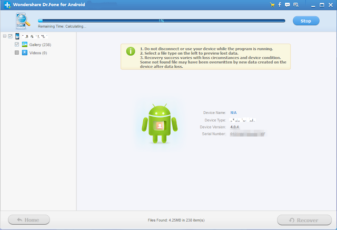This screenshot has width=337, height=230.
Task: Open Videos (0) item
Action: pyautogui.click(x=38, y=53)
